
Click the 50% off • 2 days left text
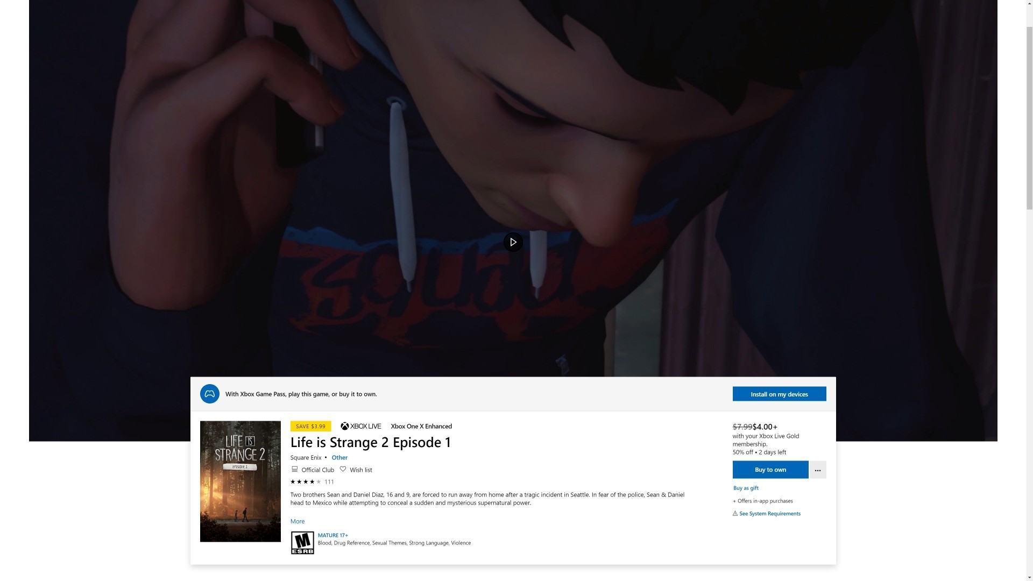click(759, 452)
